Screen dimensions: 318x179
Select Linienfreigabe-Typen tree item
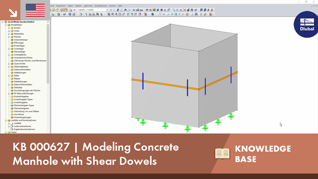[23, 100]
